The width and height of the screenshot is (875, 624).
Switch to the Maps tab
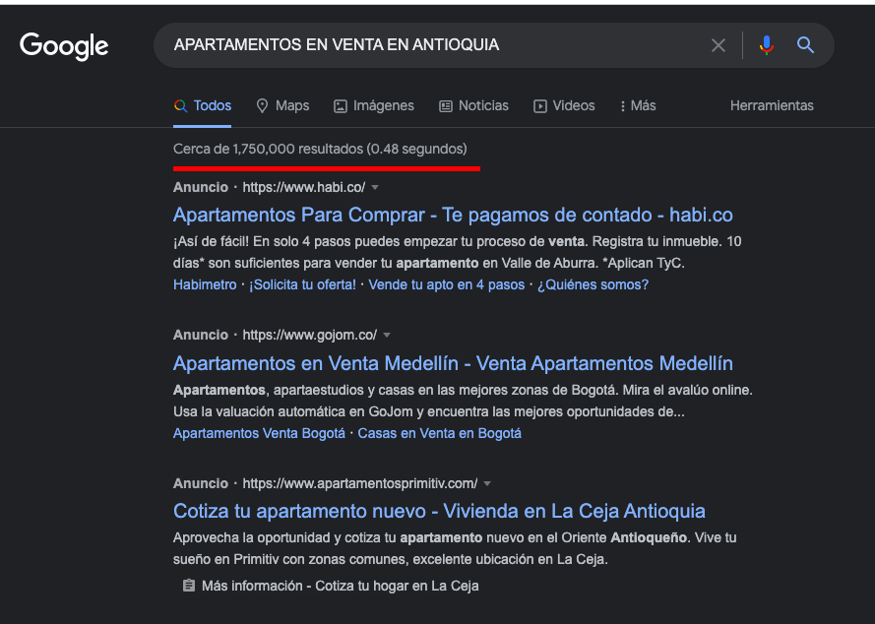[282, 105]
